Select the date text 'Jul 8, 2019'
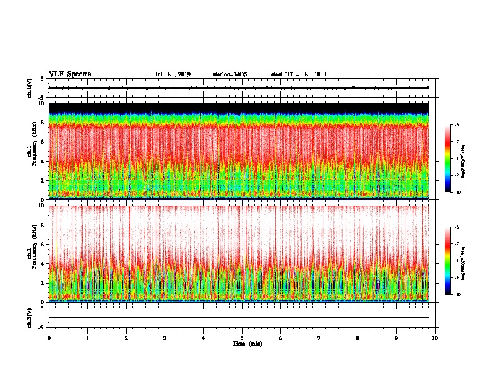This screenshot has width=490, height=379. pos(173,74)
